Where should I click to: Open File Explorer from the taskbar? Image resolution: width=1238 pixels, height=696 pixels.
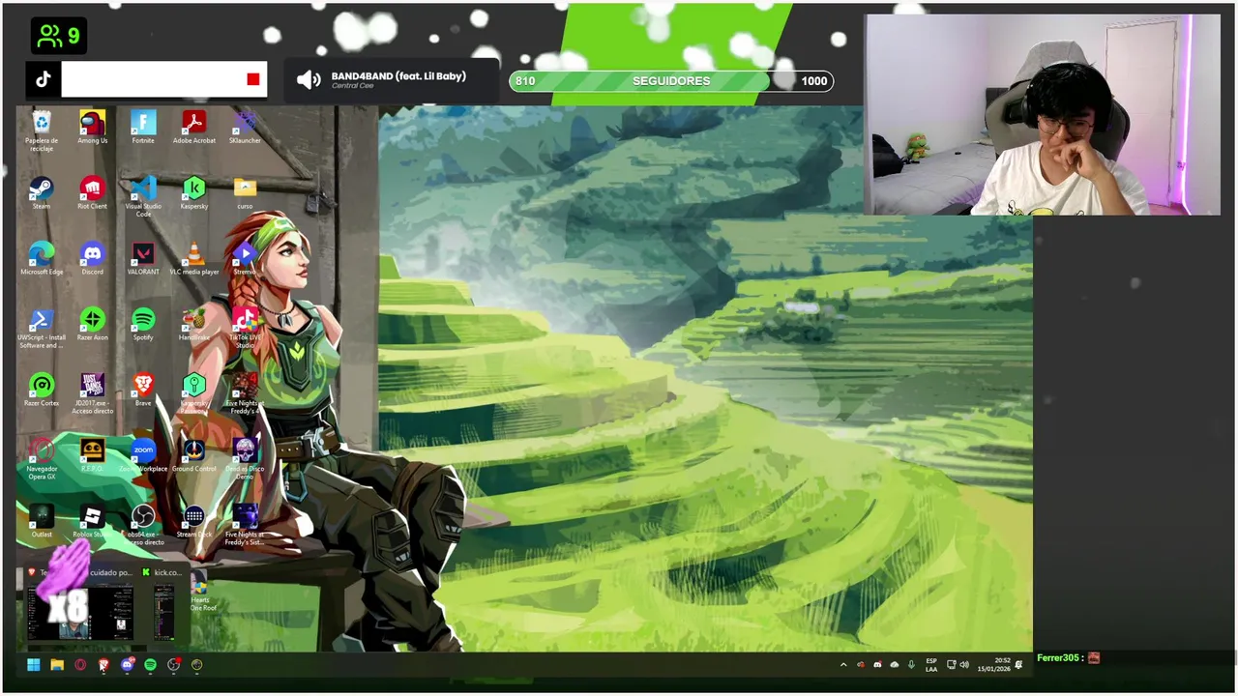pyautogui.click(x=57, y=664)
